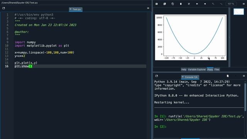
Task: Click the console Browse tabs icon
Action: 157,76
